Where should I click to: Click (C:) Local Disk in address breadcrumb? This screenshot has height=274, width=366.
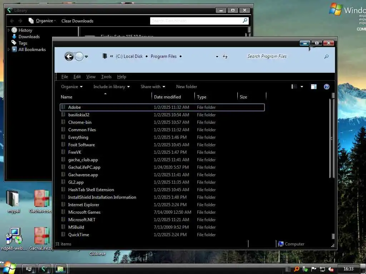(129, 56)
